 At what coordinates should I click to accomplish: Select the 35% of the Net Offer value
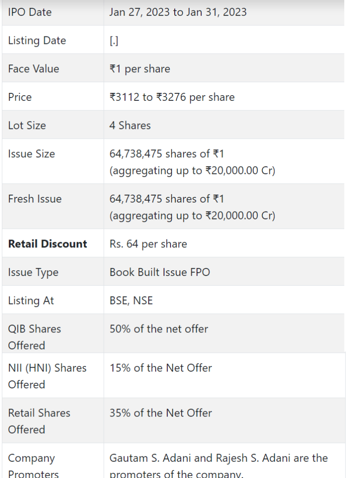point(160,413)
